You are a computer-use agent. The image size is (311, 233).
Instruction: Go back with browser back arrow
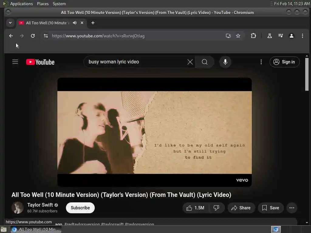point(11,36)
